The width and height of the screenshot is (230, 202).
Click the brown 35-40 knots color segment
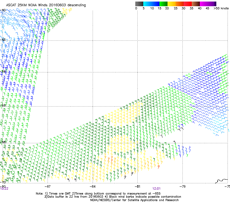pos(196,4)
